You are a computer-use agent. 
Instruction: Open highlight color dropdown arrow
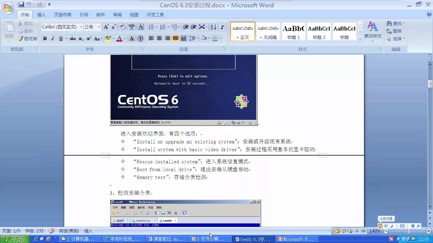pyautogui.click(x=113, y=38)
